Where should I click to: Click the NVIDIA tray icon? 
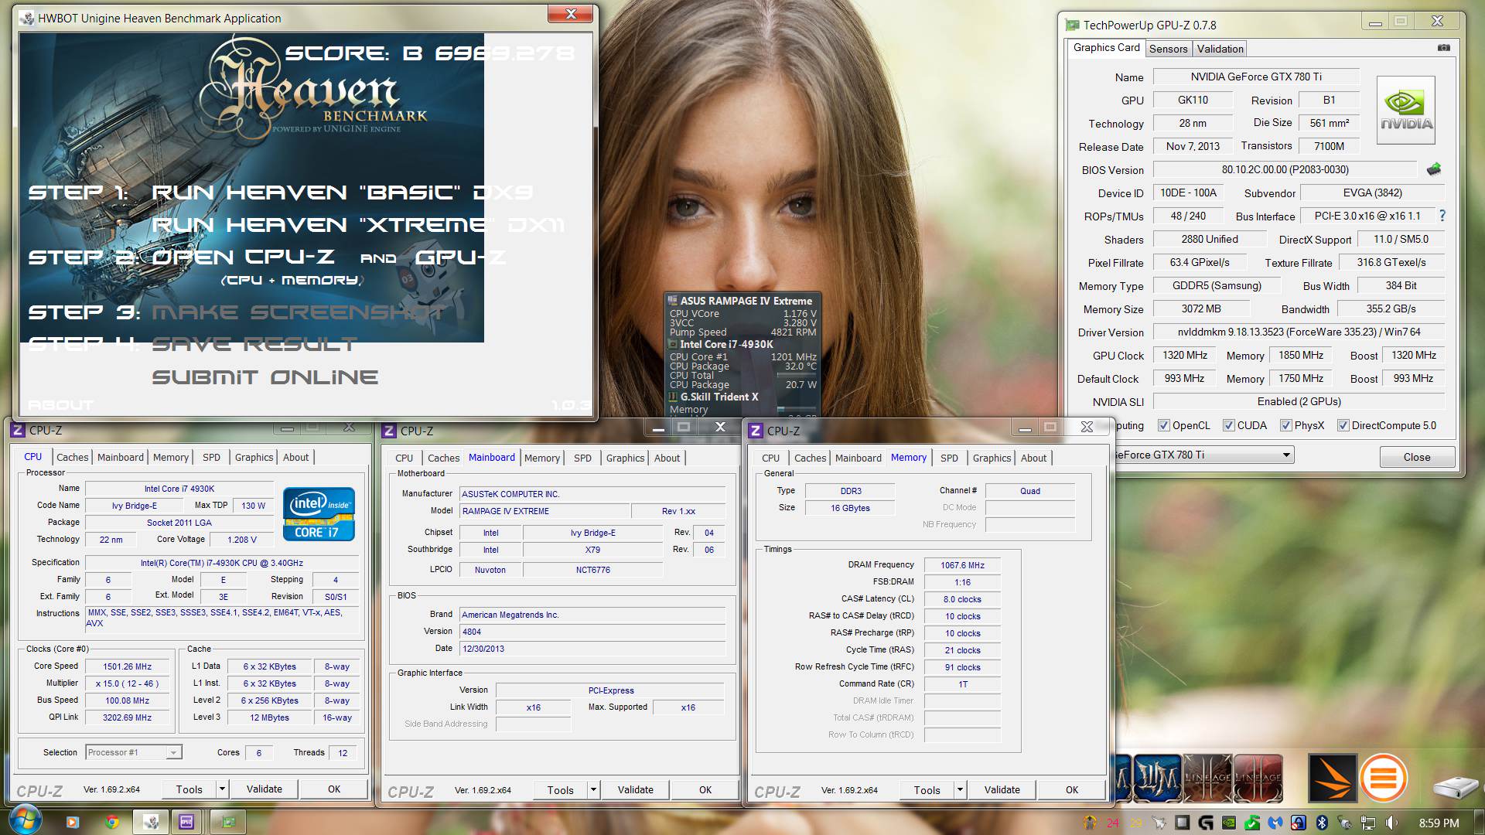[1229, 823]
